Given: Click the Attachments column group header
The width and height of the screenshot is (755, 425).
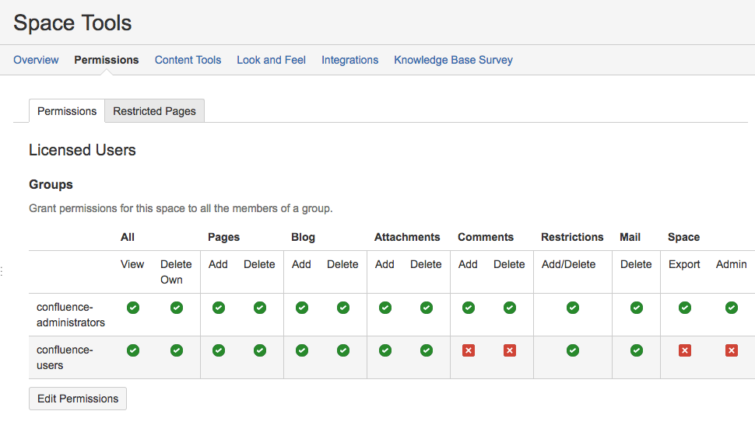Looking at the screenshot, I should coord(407,237).
